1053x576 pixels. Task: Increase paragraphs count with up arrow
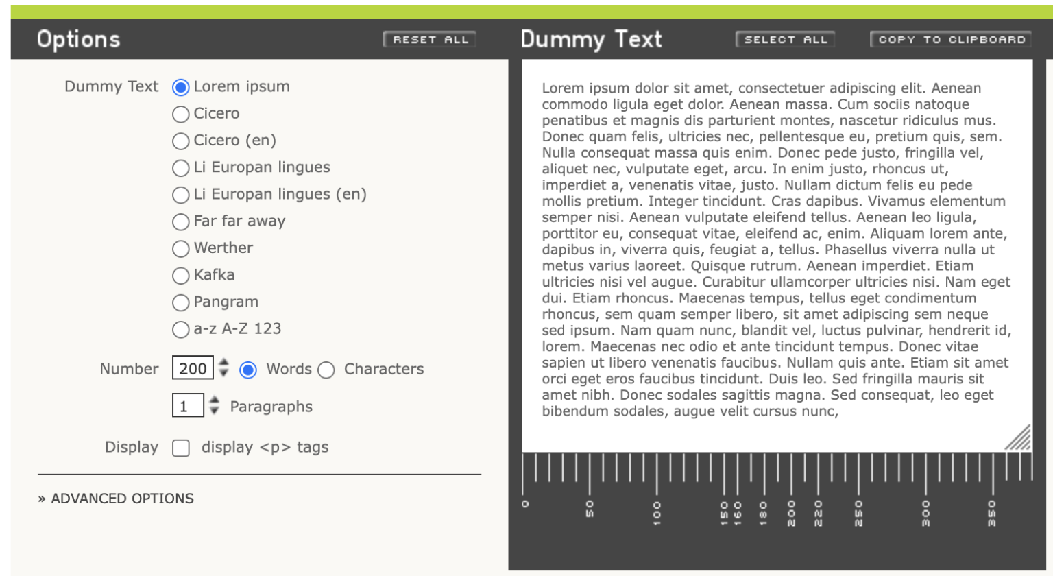215,399
